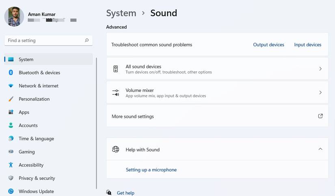Click the speaker icon for All sound devices
335x196 pixels.
pos(116,69)
